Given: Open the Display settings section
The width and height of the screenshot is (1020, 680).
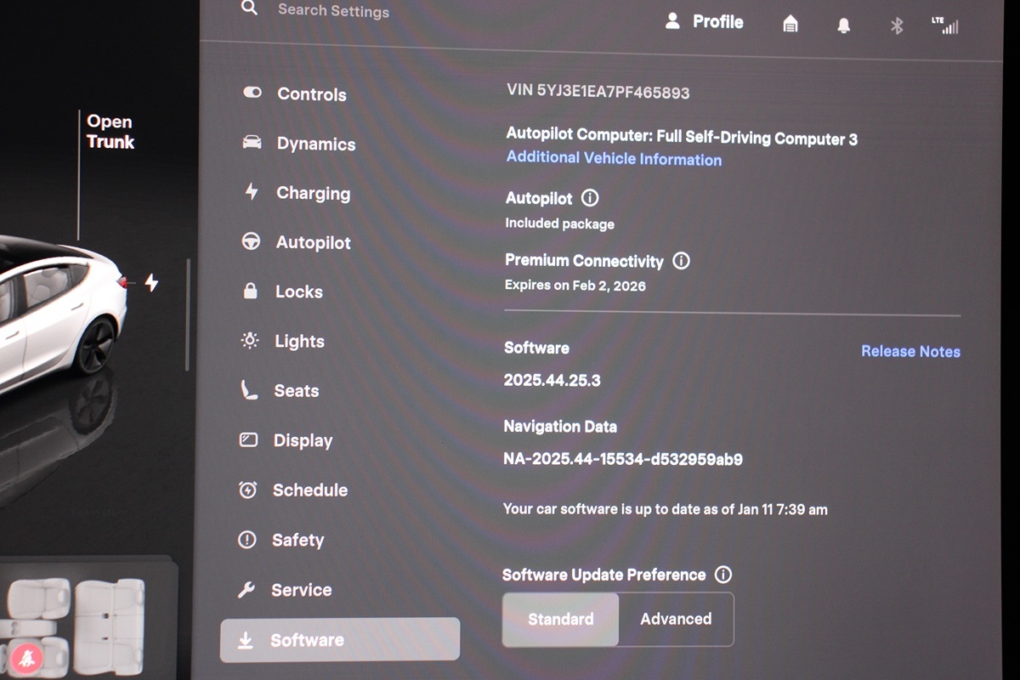Looking at the screenshot, I should click(x=303, y=440).
